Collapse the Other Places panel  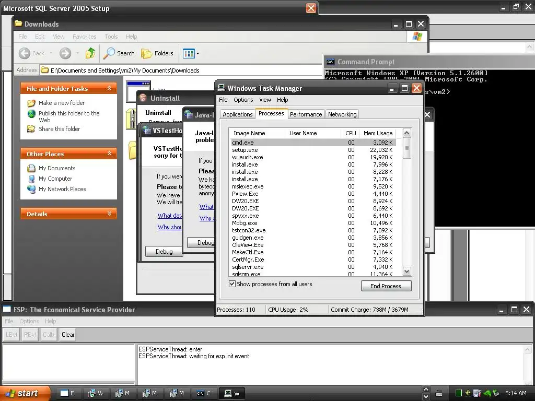tap(109, 154)
